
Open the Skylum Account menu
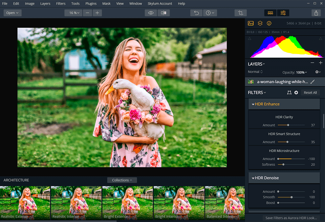160,3
